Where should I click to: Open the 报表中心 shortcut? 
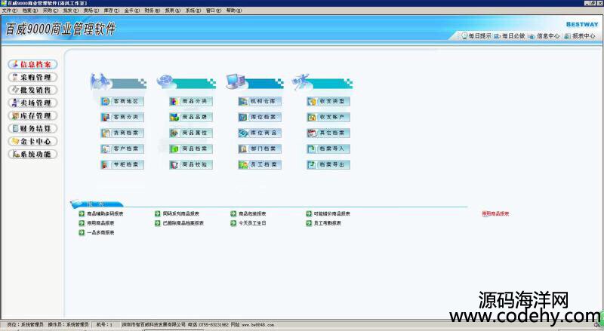point(579,35)
